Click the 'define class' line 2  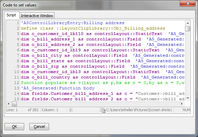point(93,28)
